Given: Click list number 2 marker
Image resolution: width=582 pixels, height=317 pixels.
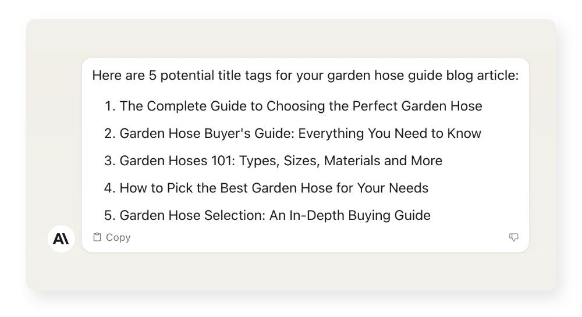Looking at the screenshot, I should coord(110,133).
